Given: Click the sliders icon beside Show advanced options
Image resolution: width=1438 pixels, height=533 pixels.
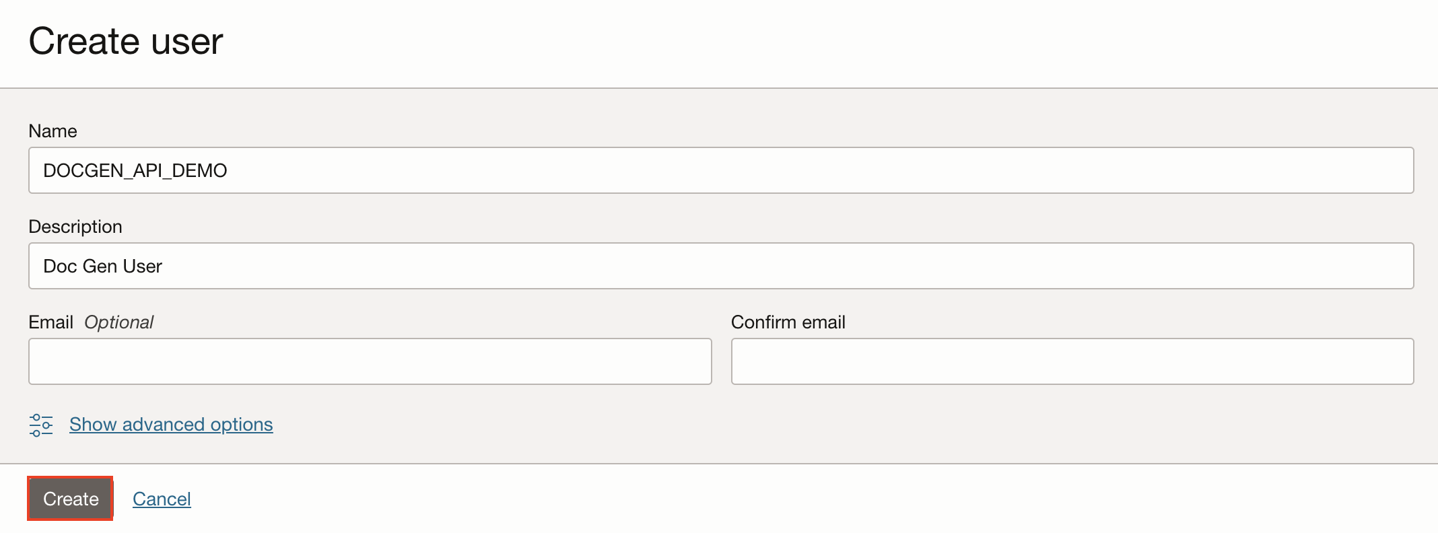Looking at the screenshot, I should [40, 425].
